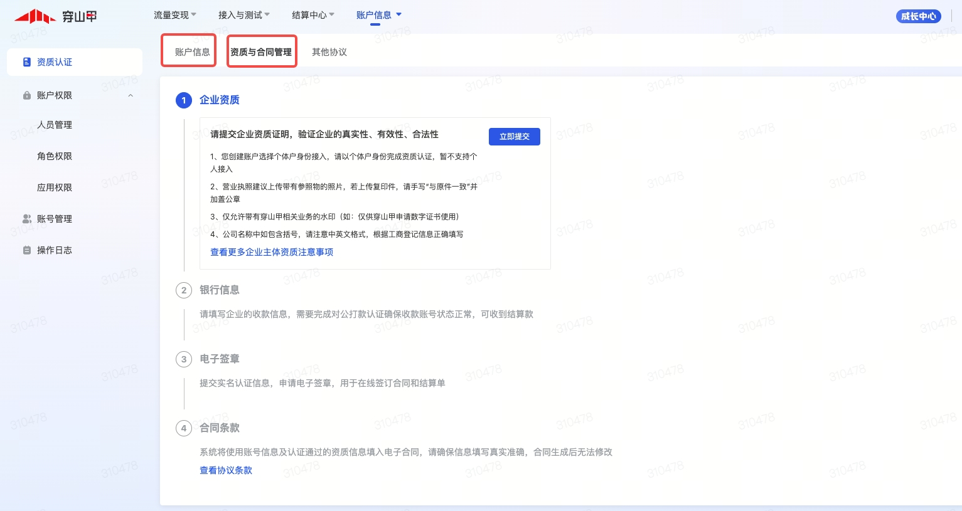Select the 资质与合同管理 tab
This screenshot has height=511, width=962.
click(x=261, y=52)
